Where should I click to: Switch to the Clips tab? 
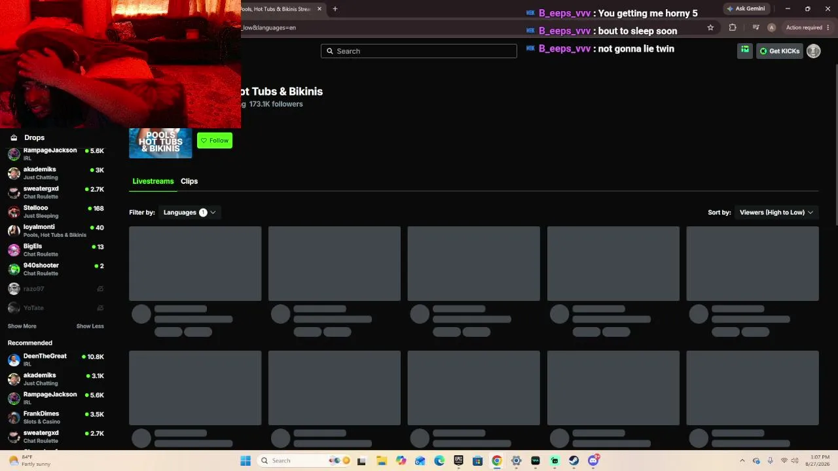tap(189, 181)
